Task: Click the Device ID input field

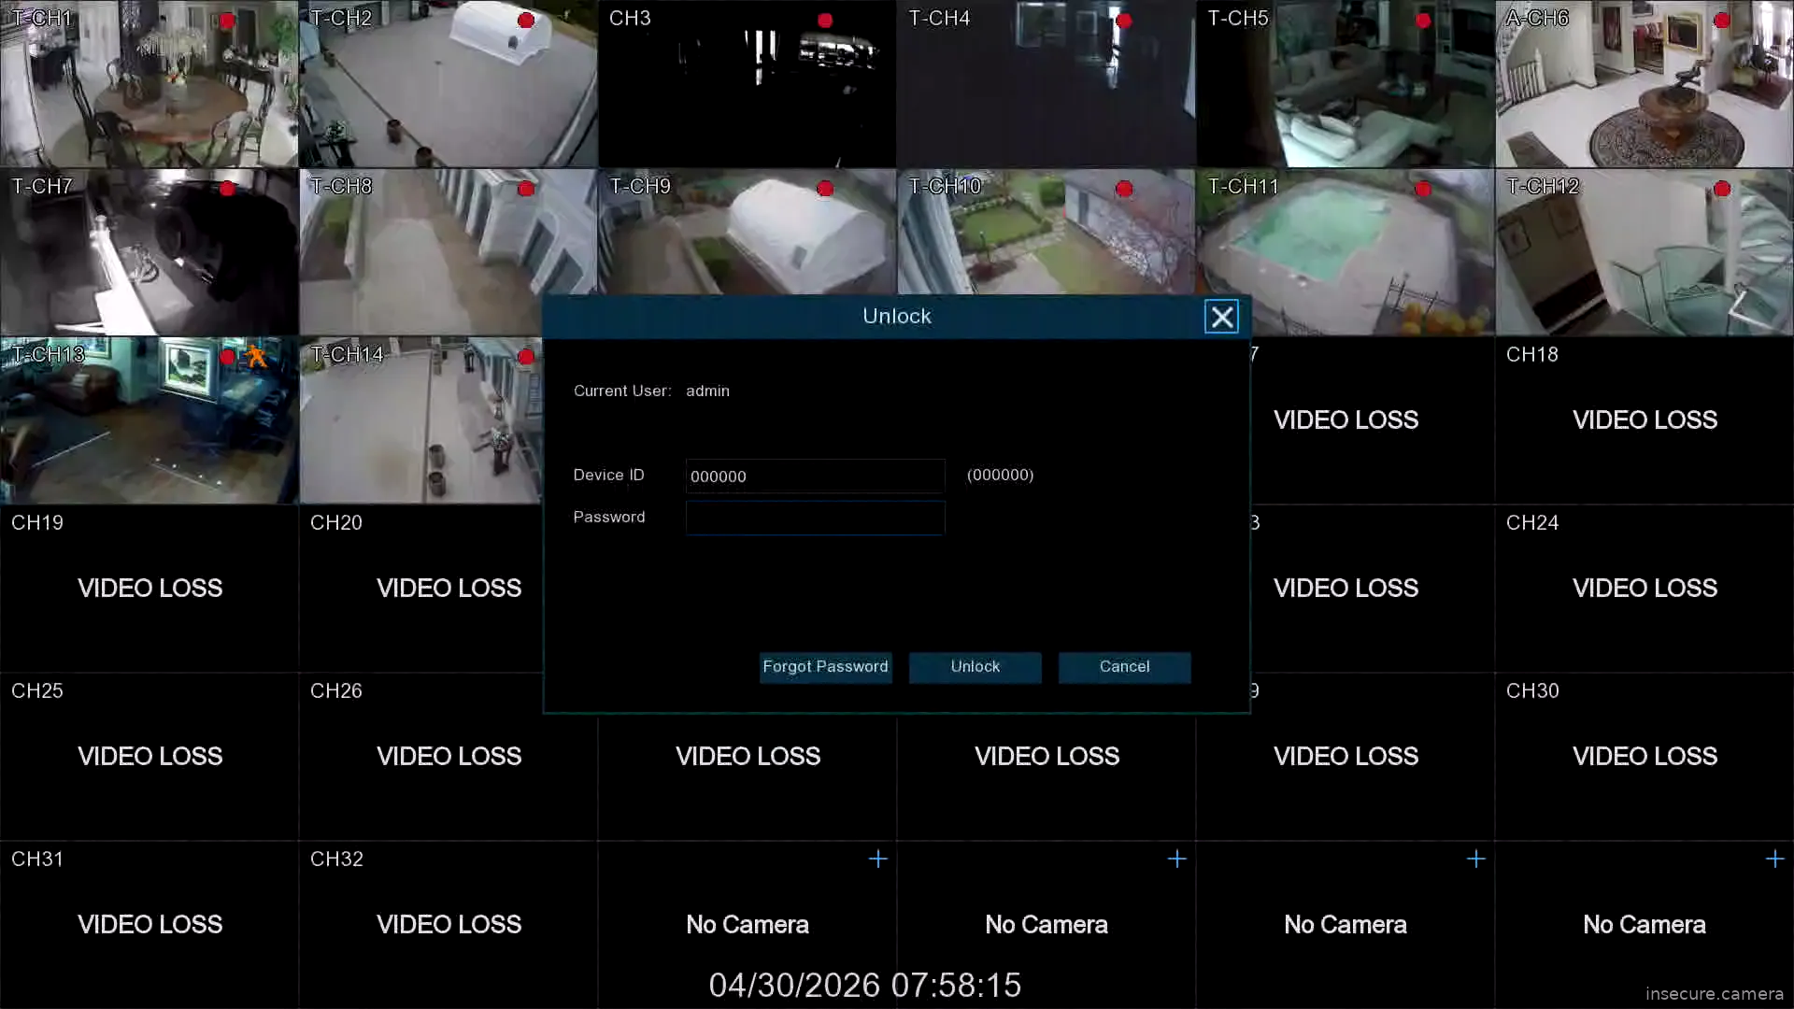Action: (x=815, y=476)
